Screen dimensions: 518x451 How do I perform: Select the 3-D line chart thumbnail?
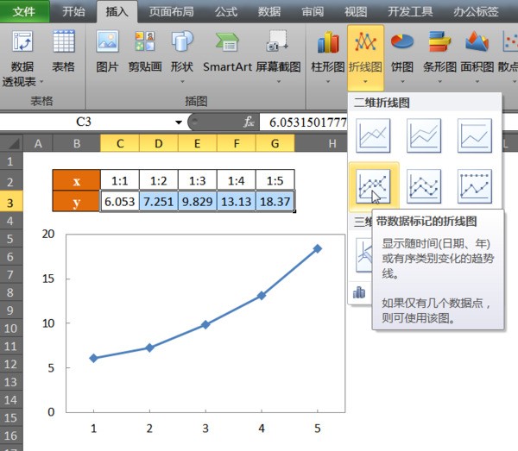point(364,254)
